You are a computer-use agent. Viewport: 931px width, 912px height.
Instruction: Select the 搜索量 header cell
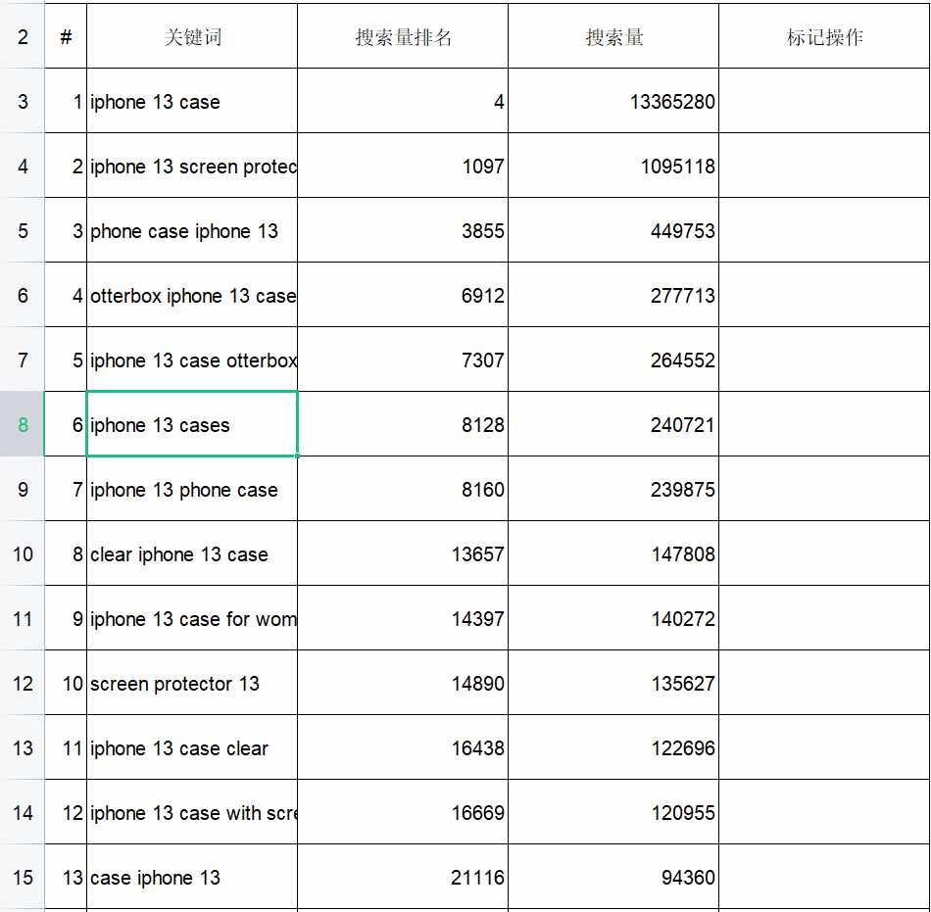[x=613, y=36]
